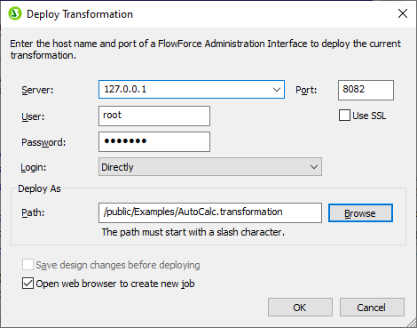Image resolution: width=417 pixels, height=328 pixels.
Task: Click the MapForce app icon in title bar
Action: tap(15, 13)
